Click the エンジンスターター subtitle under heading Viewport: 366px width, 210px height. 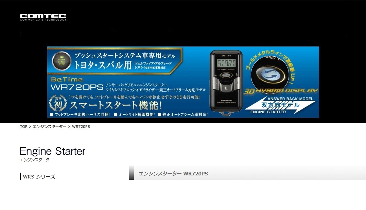pos(36,160)
